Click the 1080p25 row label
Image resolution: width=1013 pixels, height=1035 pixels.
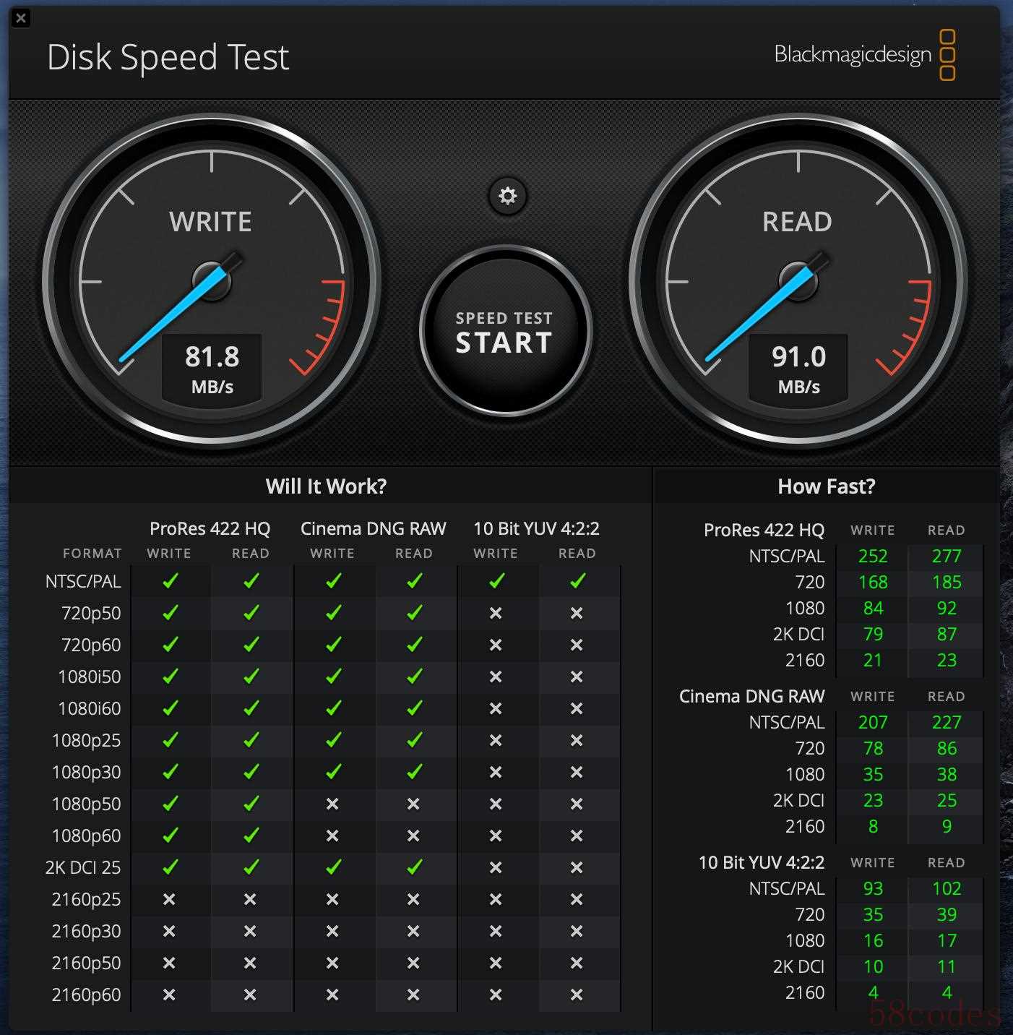pos(87,740)
